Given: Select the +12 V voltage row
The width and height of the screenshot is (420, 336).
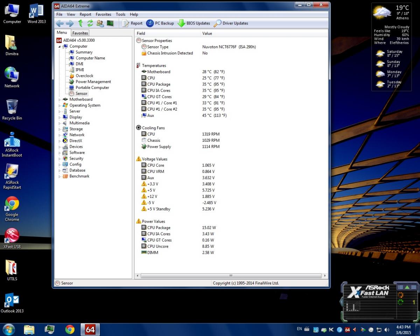Looking at the screenshot, I should (x=231, y=196).
